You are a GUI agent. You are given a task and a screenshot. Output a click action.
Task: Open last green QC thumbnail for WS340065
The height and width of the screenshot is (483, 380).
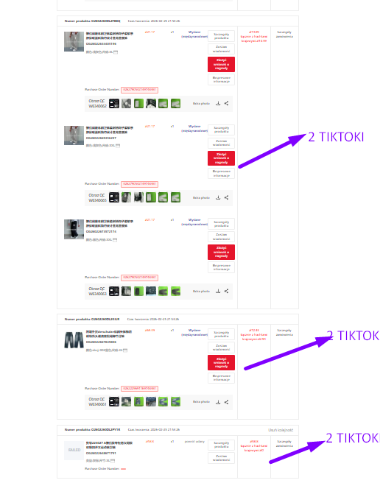coord(176,197)
